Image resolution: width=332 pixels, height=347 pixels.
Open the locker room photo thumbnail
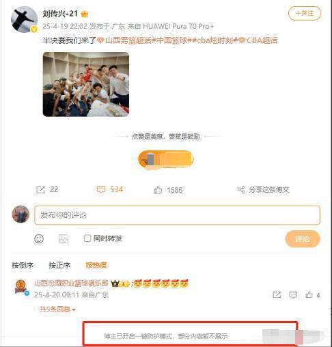point(86,84)
